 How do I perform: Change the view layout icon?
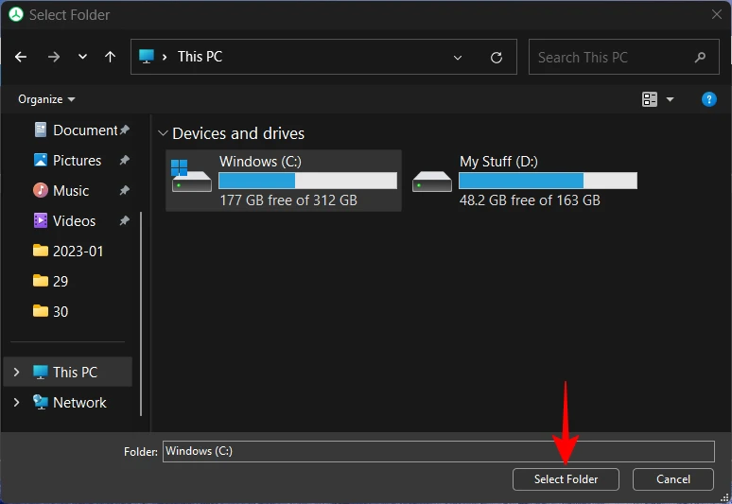pyautogui.click(x=650, y=99)
